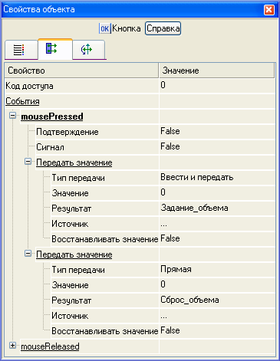Close the Свойства объекта window

[x=269, y=10]
